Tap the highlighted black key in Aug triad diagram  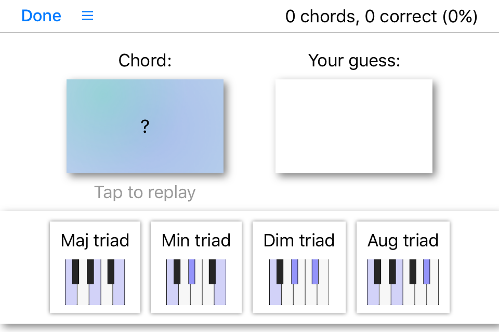point(427,271)
